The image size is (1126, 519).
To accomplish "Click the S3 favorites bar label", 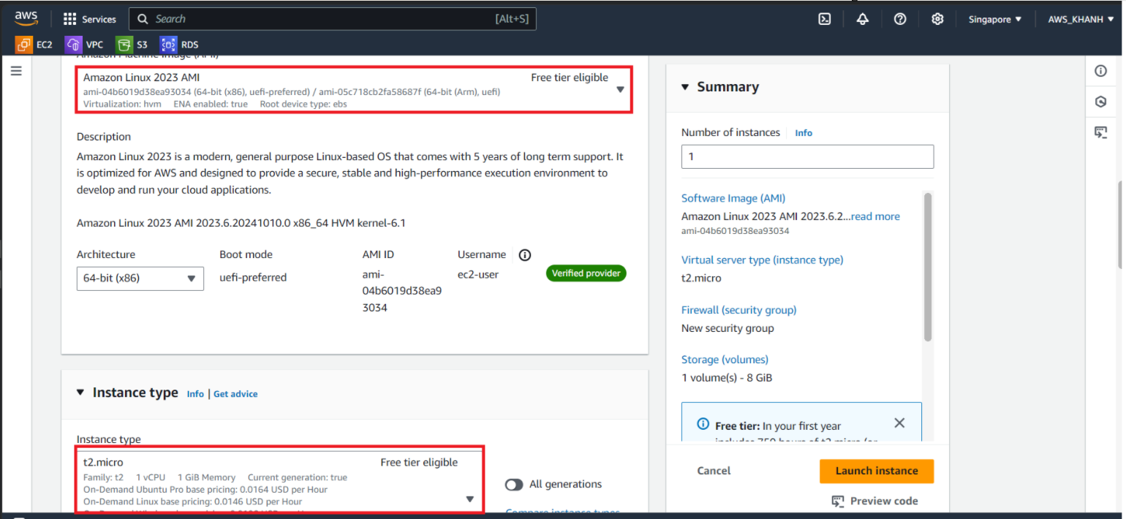I will (x=142, y=45).
